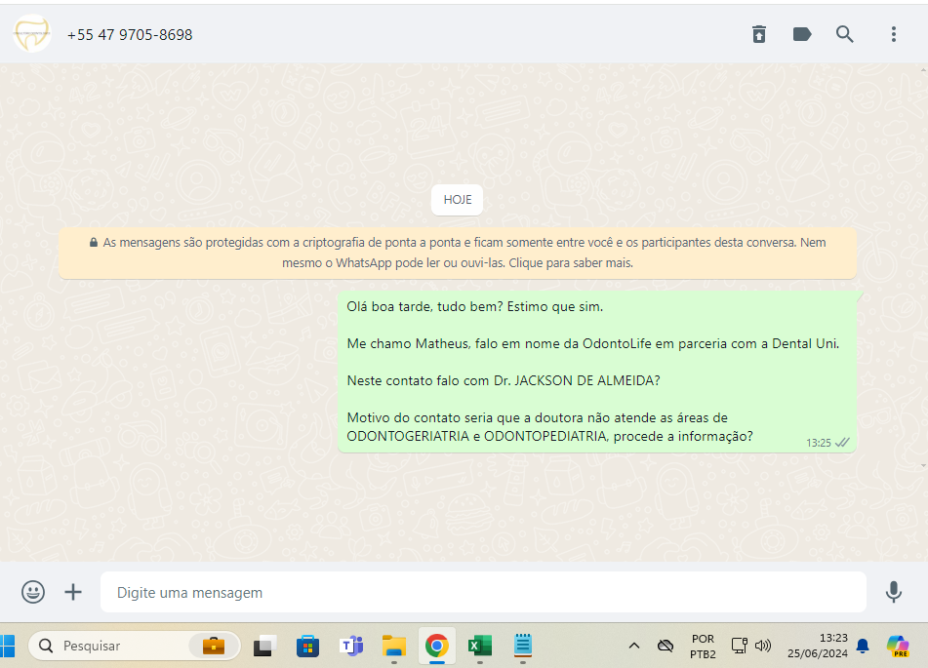Click the double check mark on sent message
928x668 pixels.
coord(842,442)
